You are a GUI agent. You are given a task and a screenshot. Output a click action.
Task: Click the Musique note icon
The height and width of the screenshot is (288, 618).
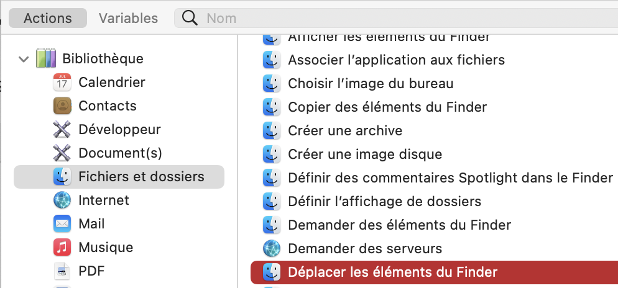pos(62,248)
